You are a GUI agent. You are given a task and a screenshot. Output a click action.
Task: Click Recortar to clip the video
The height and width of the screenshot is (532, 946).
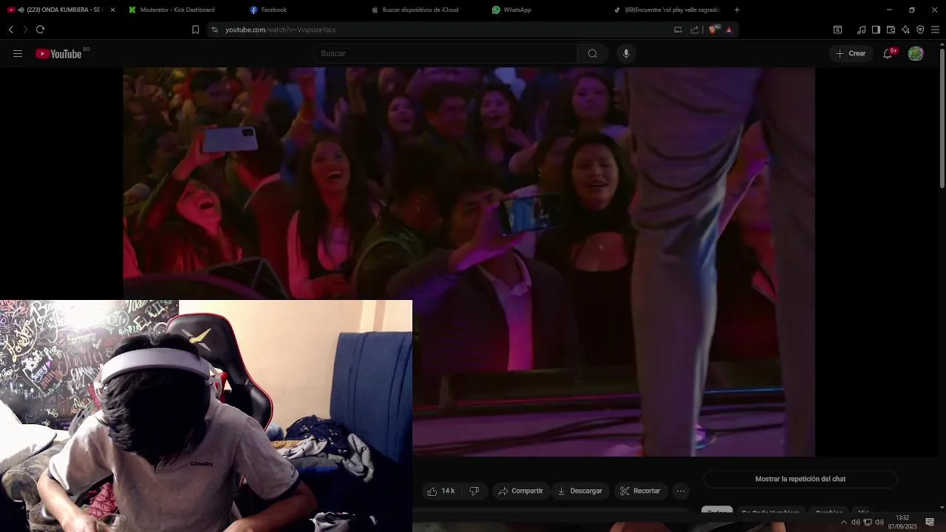click(640, 491)
